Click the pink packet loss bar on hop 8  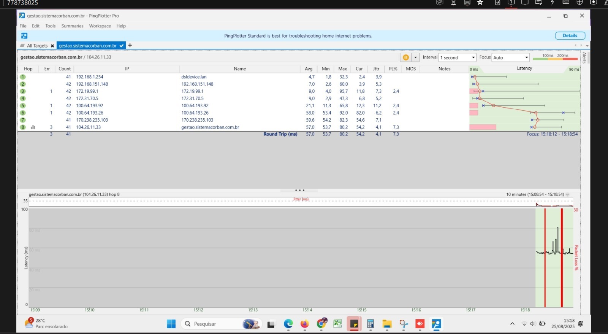click(x=483, y=127)
